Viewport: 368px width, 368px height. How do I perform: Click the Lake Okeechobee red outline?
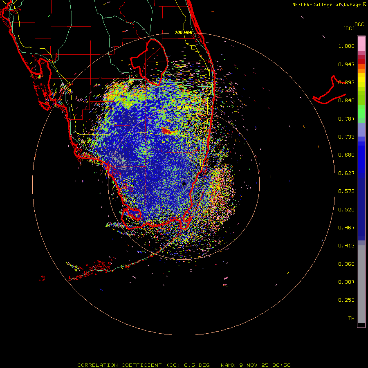coord(149,63)
